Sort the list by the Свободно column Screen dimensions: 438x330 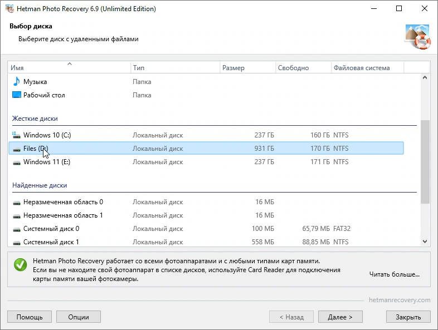[303, 67]
